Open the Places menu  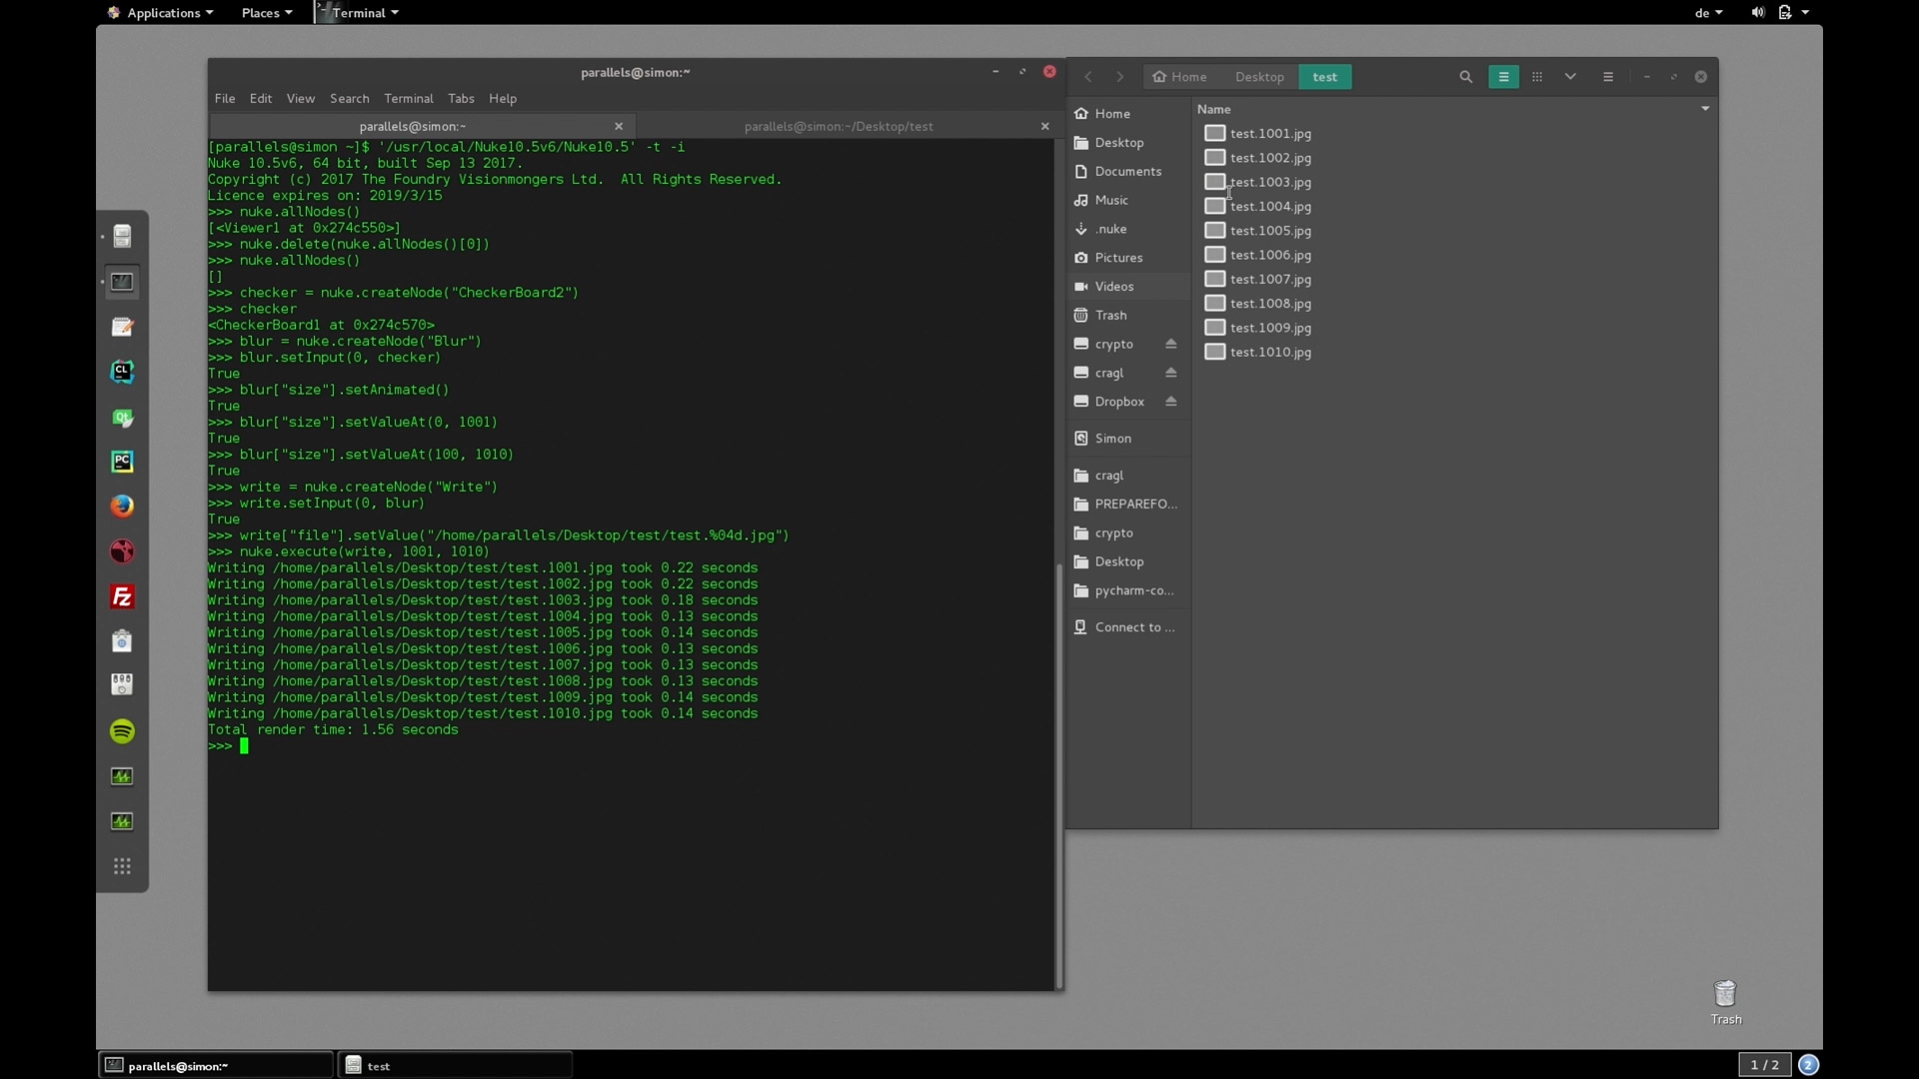267,13
